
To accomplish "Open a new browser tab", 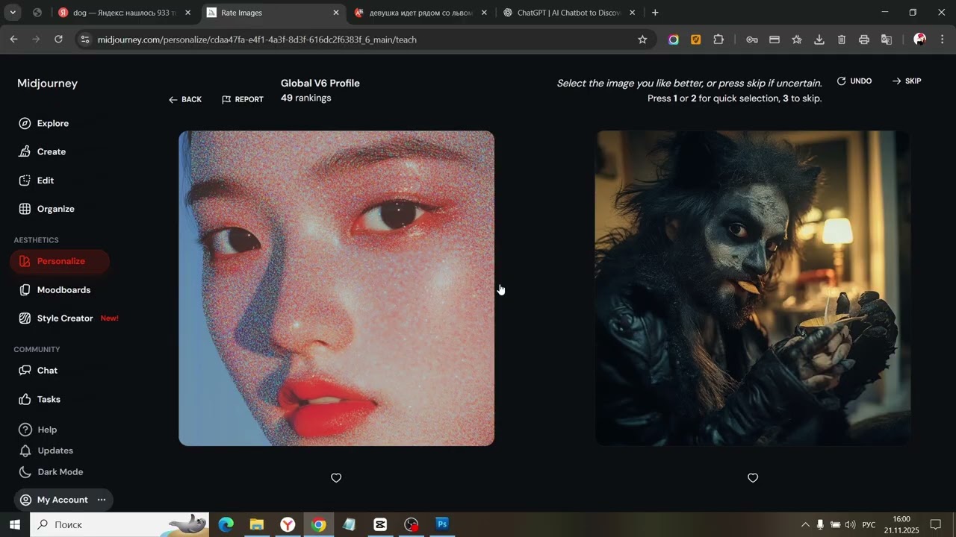I will pyautogui.click(x=655, y=13).
